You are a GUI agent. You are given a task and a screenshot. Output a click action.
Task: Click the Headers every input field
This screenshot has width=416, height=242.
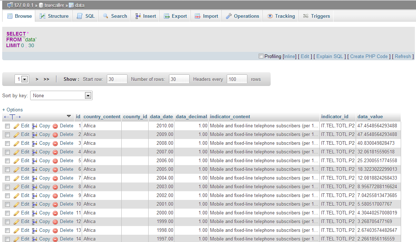[x=237, y=79]
